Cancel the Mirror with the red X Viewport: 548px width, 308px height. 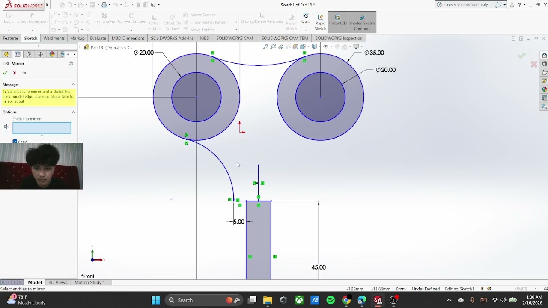(x=15, y=73)
